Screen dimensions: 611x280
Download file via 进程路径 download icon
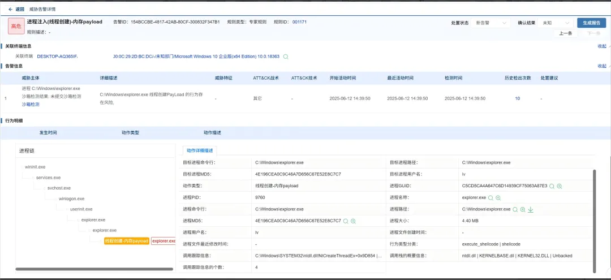point(531,209)
